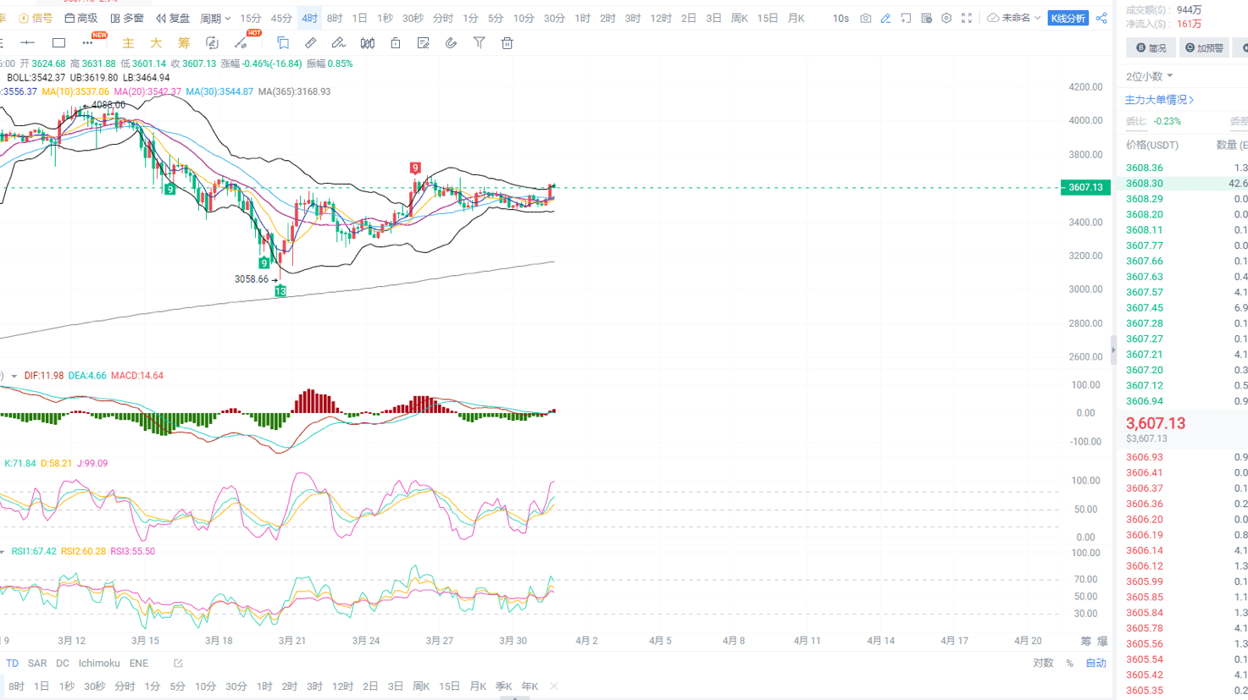Open more drawing tools ellipsis
The height and width of the screenshot is (700, 1248).
click(x=87, y=42)
